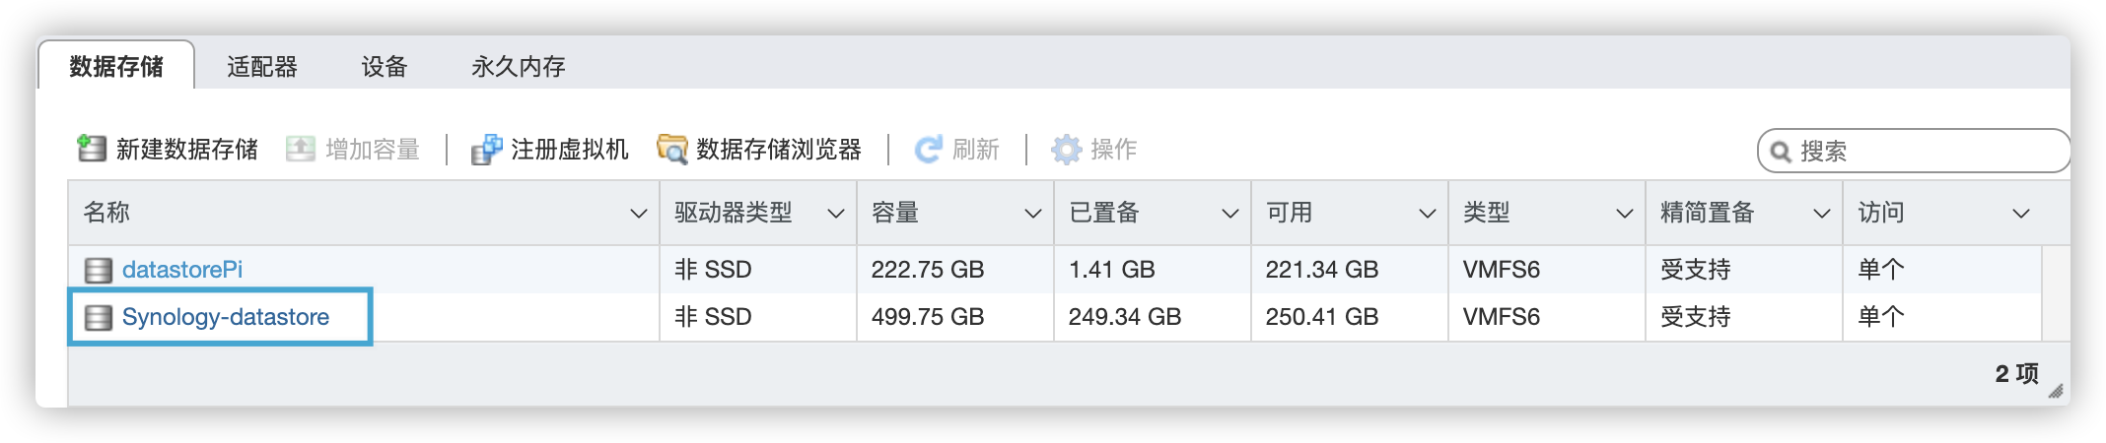
Task: Expand the 驱动器类型 column dropdown arrow
Action: pos(835,214)
